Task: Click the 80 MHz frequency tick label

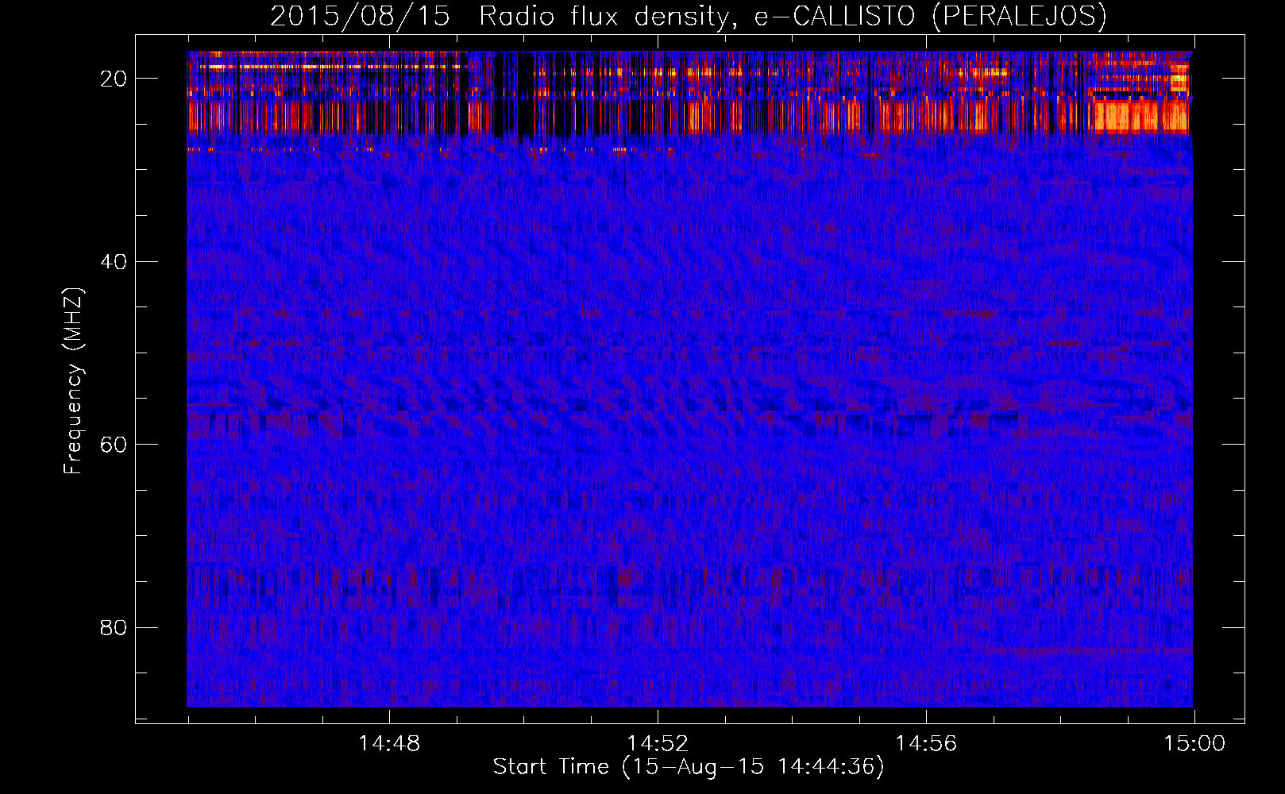Action: click(114, 628)
